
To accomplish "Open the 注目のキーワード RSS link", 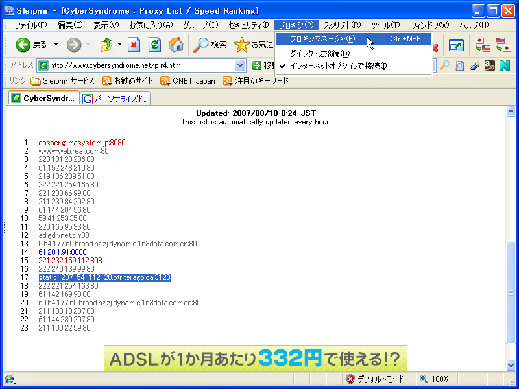I will click(256, 80).
